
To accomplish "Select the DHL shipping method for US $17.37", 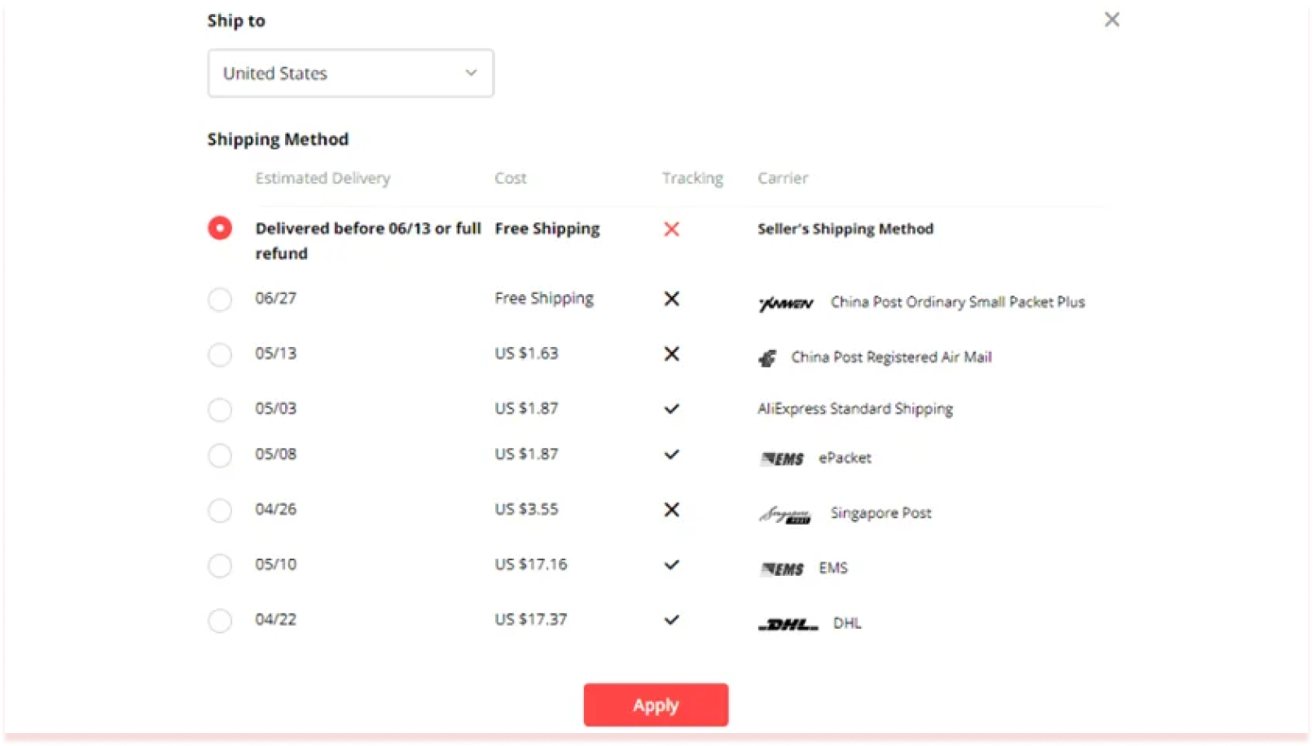I will (220, 621).
